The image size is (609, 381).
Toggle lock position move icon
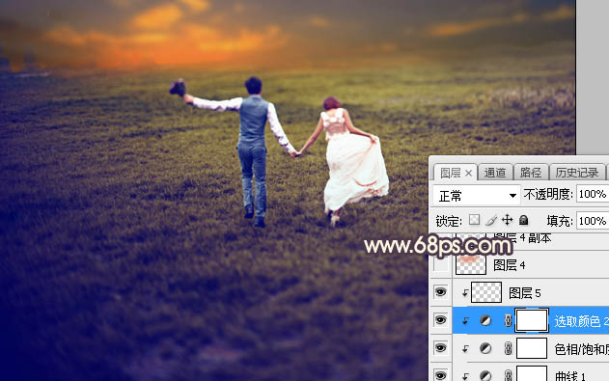coord(508,220)
